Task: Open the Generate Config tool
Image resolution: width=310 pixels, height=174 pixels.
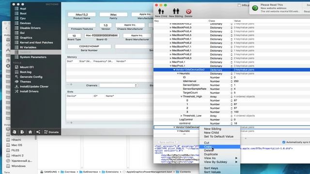Action: coord(31,77)
